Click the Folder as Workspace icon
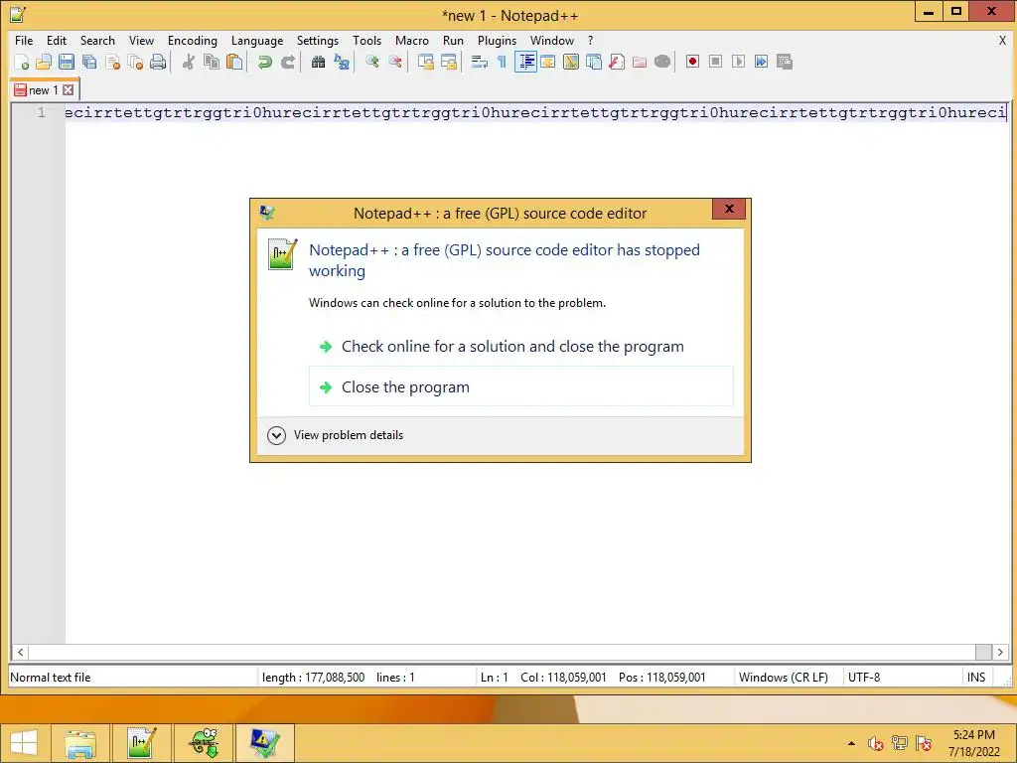This screenshot has width=1017, height=763. pos(640,63)
